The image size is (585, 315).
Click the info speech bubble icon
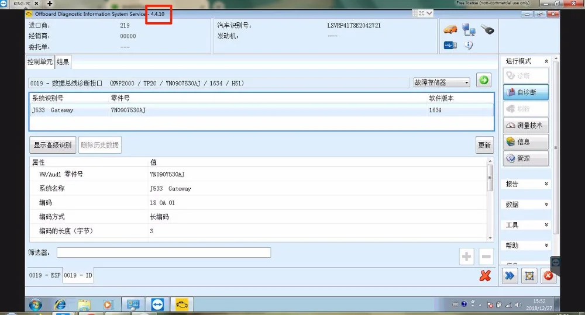pos(469,45)
